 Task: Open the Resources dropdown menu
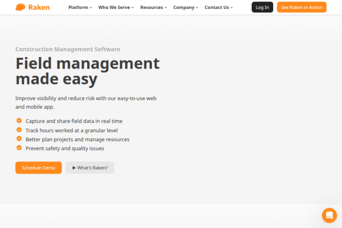click(154, 8)
